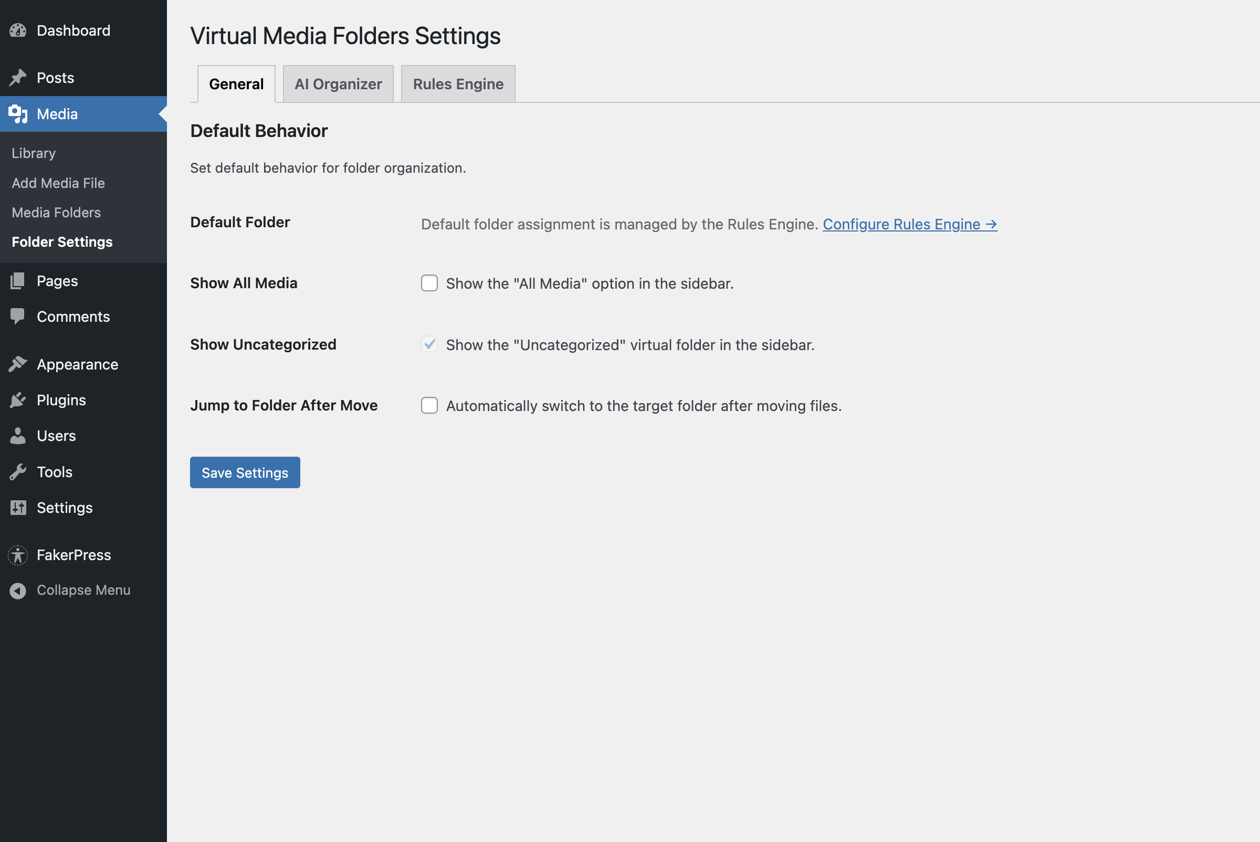Click the Pages icon in sidebar
The height and width of the screenshot is (842, 1260).
pos(18,281)
